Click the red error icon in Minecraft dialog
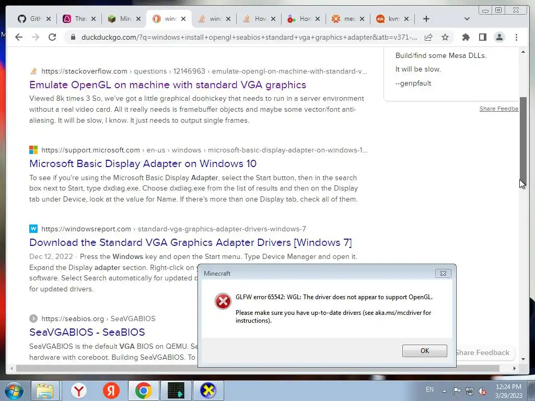Viewport: 535px width, 401px height. [223, 301]
